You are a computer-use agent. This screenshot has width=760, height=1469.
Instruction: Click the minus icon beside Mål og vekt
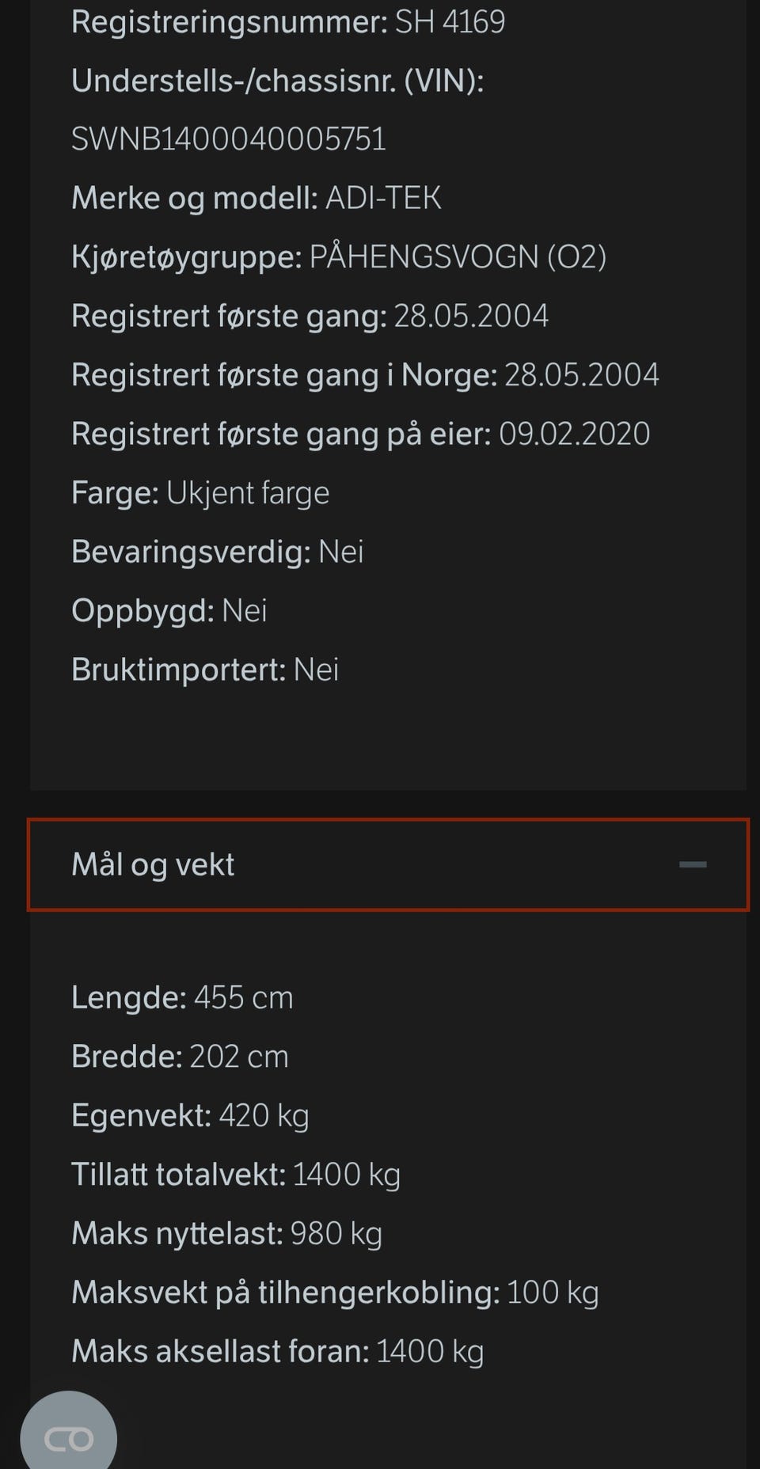pos(693,864)
